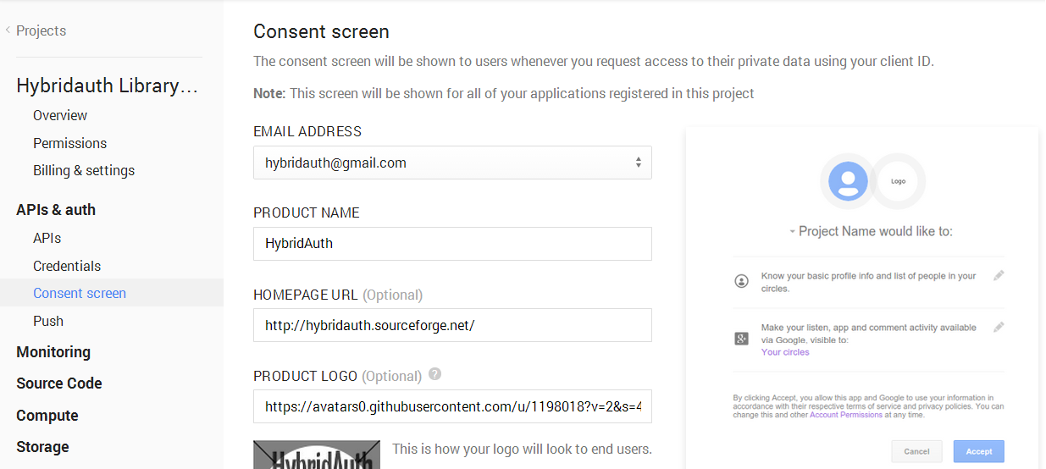Open the Email Address dropdown
This screenshot has width=1046, height=469.
pos(452,163)
